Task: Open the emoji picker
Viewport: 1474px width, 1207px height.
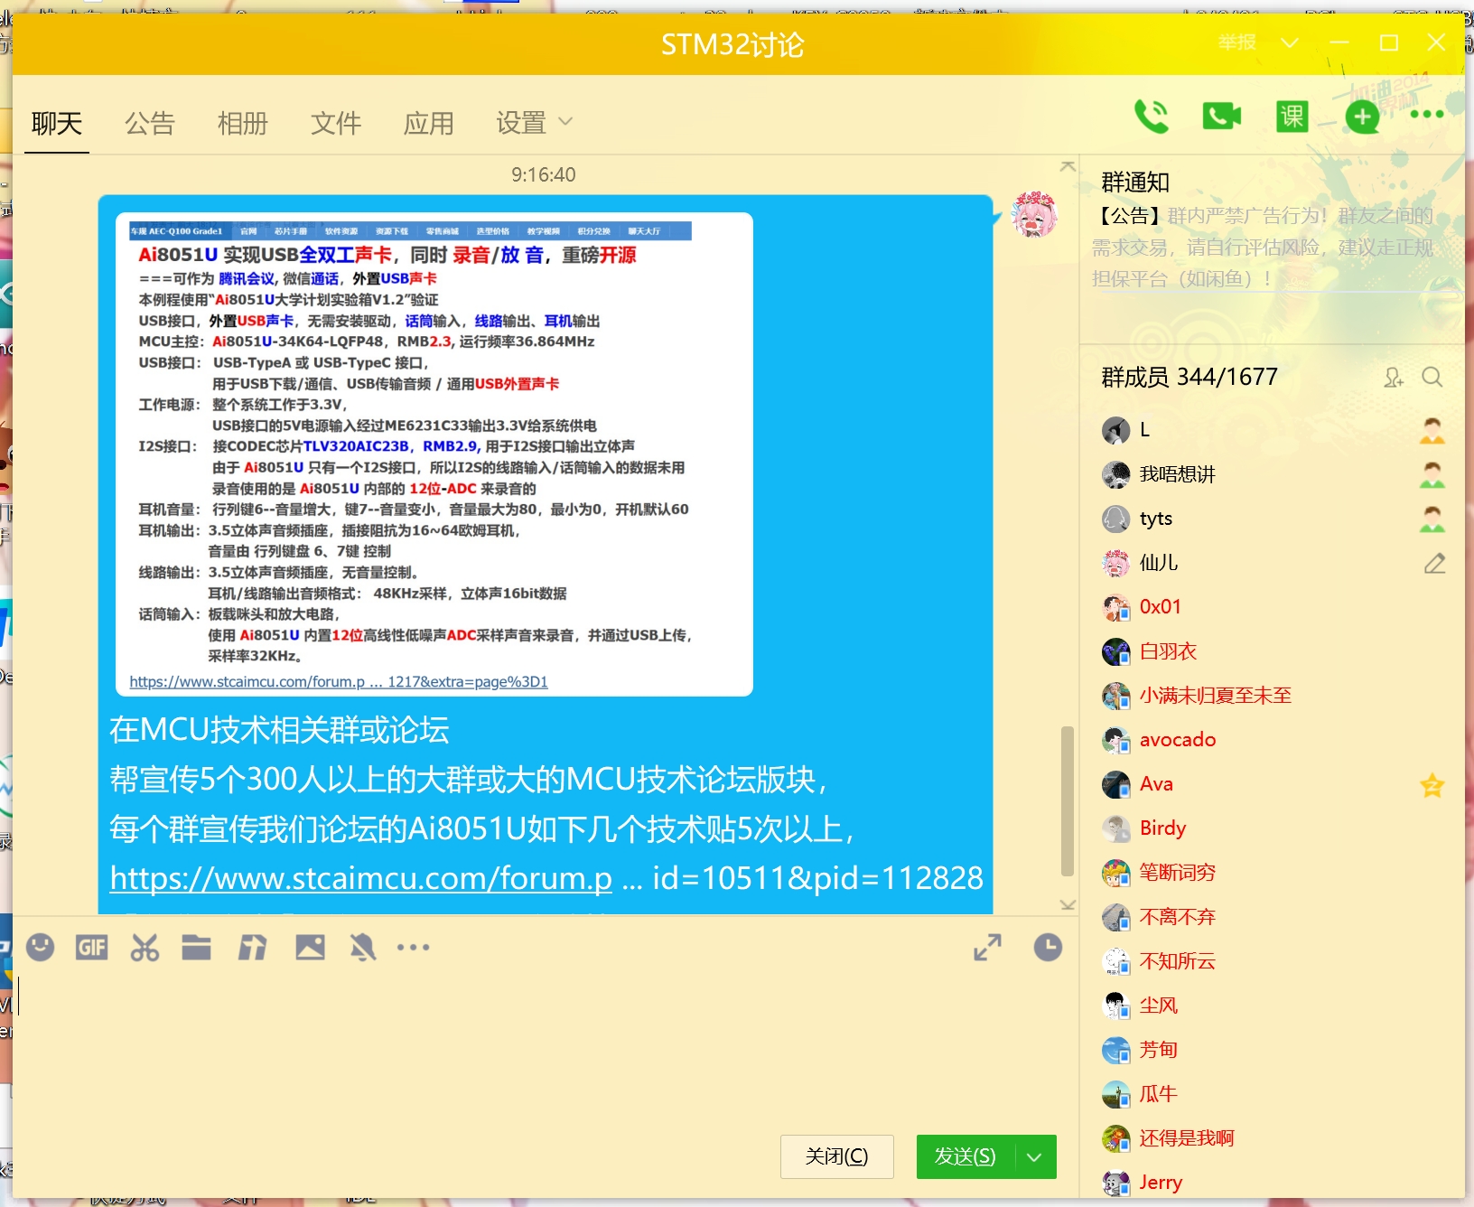Action: pyautogui.click(x=40, y=947)
